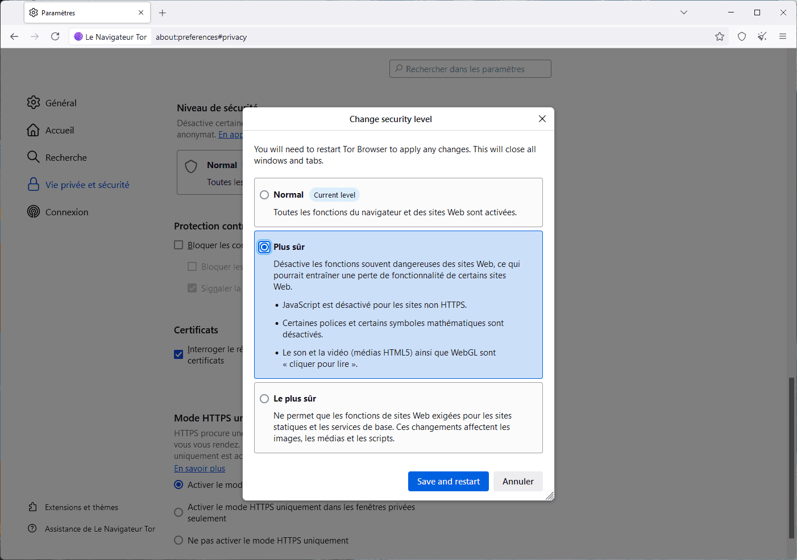Open the application hamburger menu
The image size is (797, 560).
tap(783, 36)
